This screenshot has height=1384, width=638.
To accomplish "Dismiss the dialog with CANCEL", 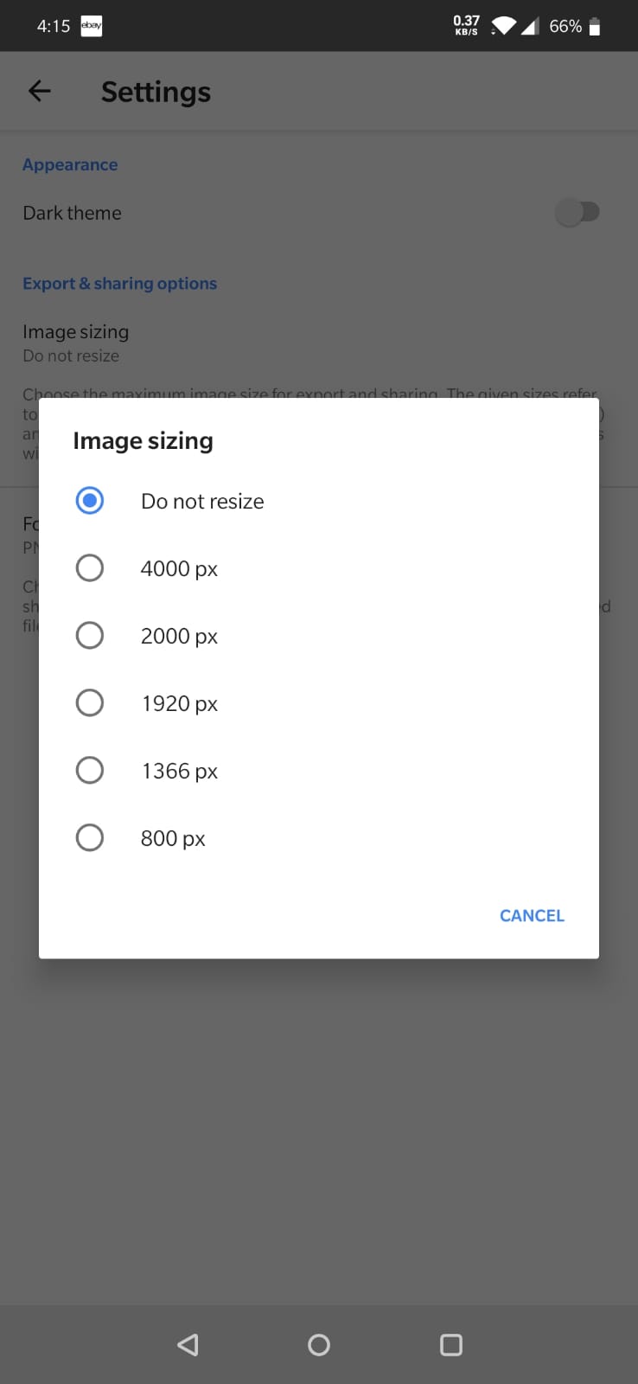I will coord(531,915).
